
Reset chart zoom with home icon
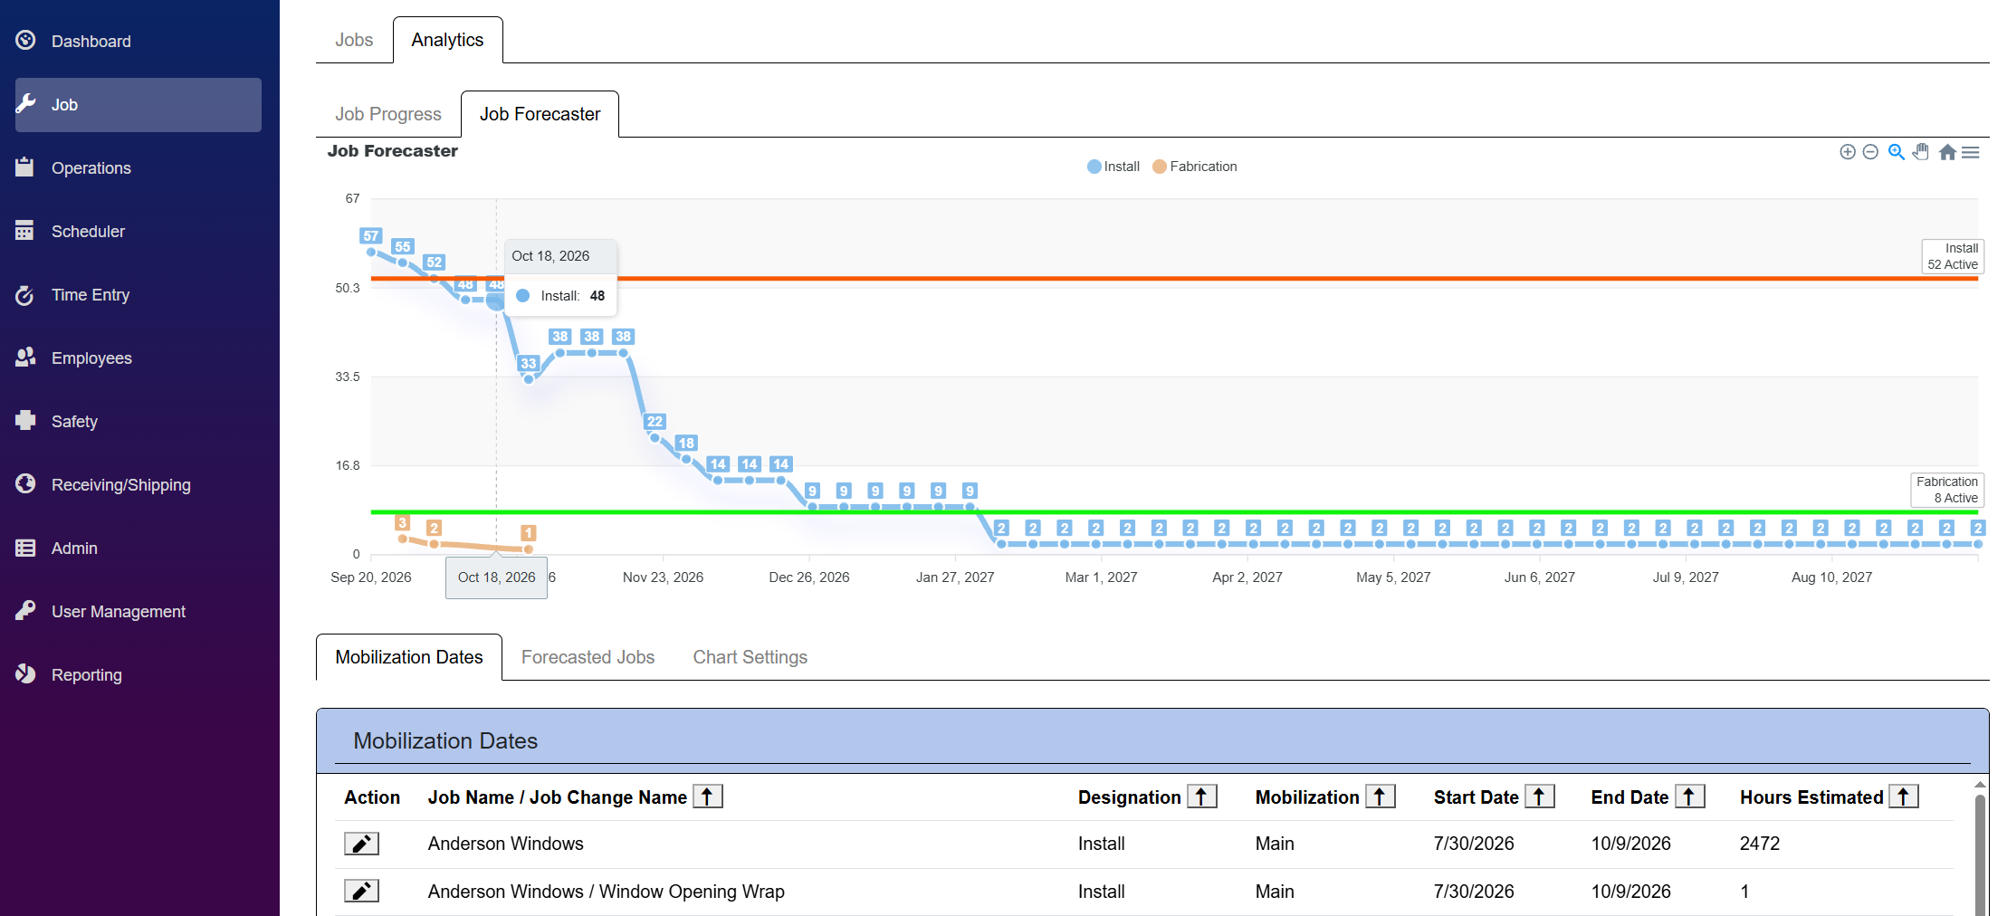tap(1947, 152)
